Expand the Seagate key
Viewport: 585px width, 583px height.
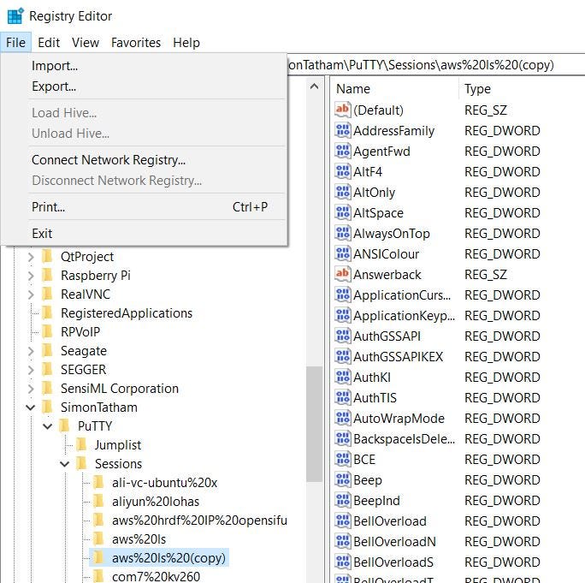click(x=31, y=351)
